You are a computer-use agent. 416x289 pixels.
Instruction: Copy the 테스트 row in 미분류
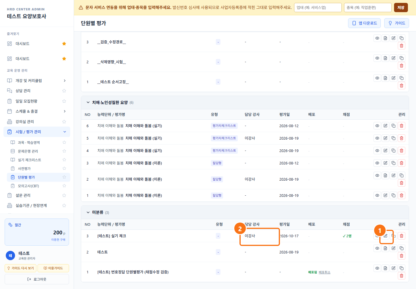(402, 248)
